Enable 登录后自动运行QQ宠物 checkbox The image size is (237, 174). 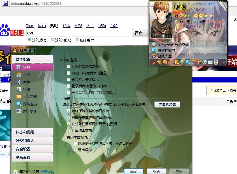pos(69,86)
